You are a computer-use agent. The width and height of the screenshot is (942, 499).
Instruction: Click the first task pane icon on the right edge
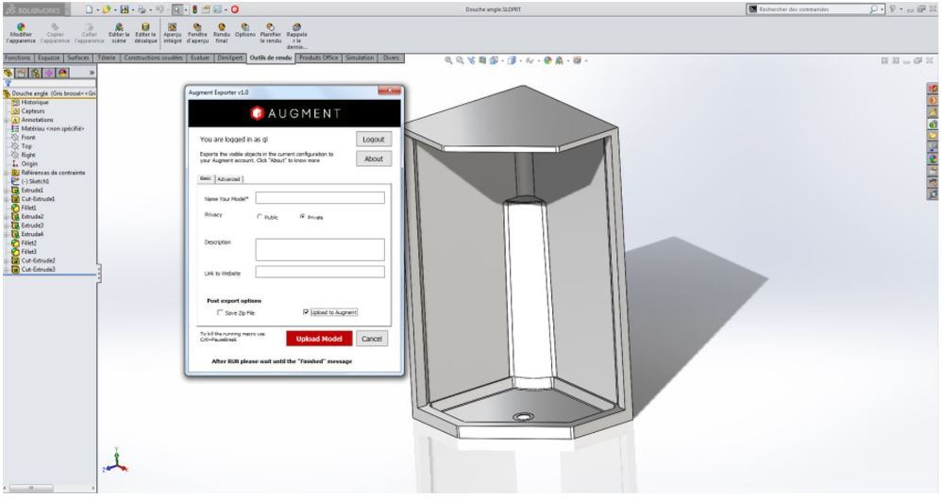click(x=933, y=89)
